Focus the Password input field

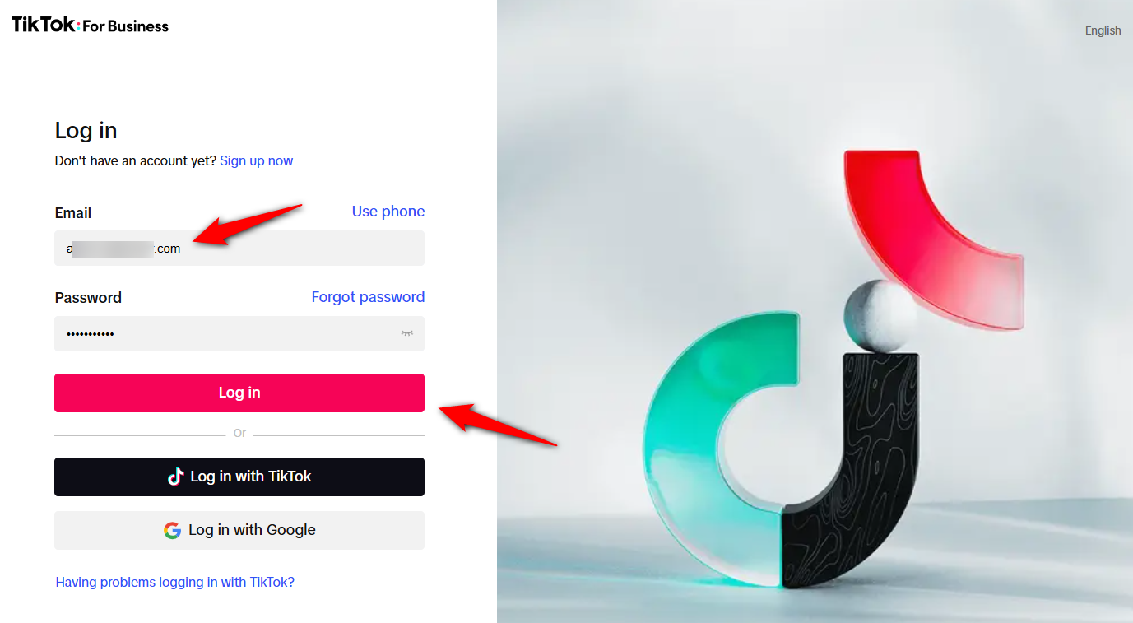(x=239, y=333)
